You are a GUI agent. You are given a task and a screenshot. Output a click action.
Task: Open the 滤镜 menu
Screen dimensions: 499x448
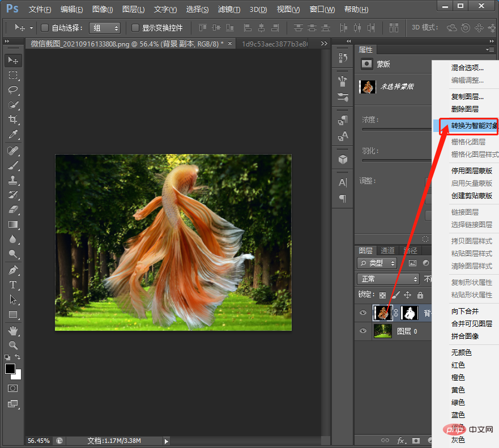coord(229,9)
